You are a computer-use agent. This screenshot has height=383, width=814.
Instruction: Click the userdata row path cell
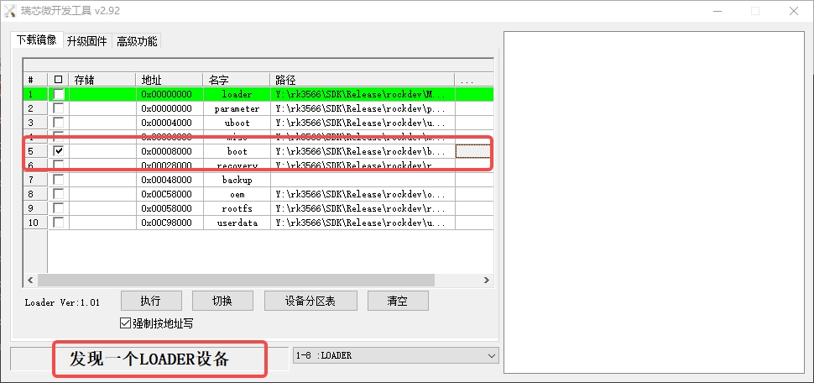click(x=363, y=223)
